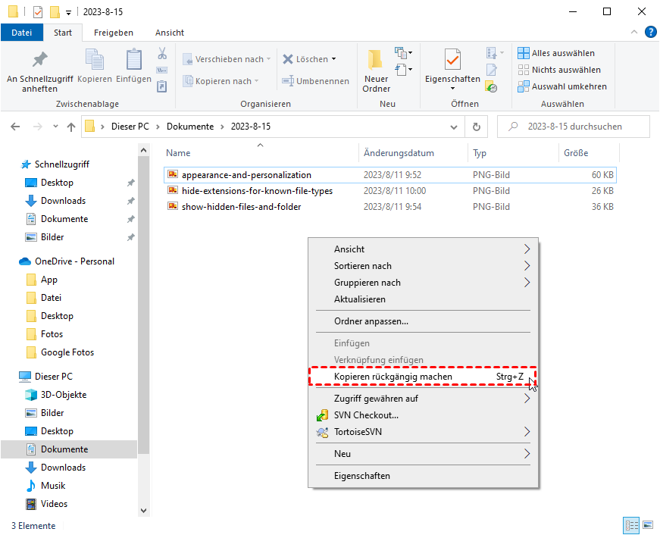660x535 pixels.
Task: Click the Kopieren ribbon icon
Action: [95, 66]
